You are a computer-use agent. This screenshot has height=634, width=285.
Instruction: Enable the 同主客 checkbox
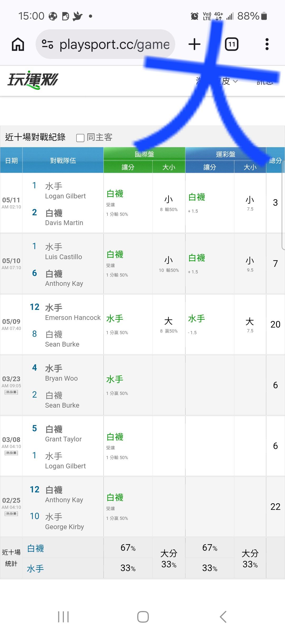[80, 138]
